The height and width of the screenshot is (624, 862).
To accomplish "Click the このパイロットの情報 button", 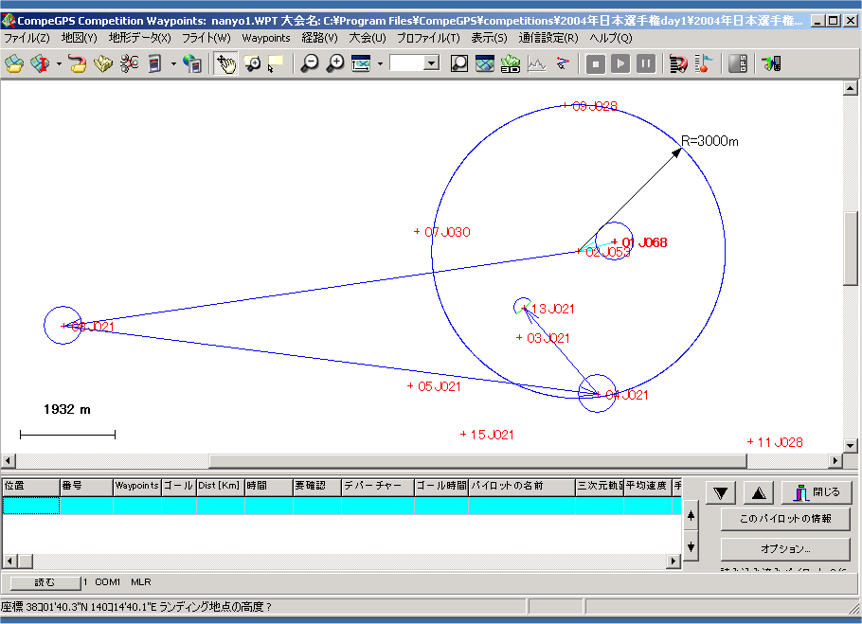I will (785, 519).
